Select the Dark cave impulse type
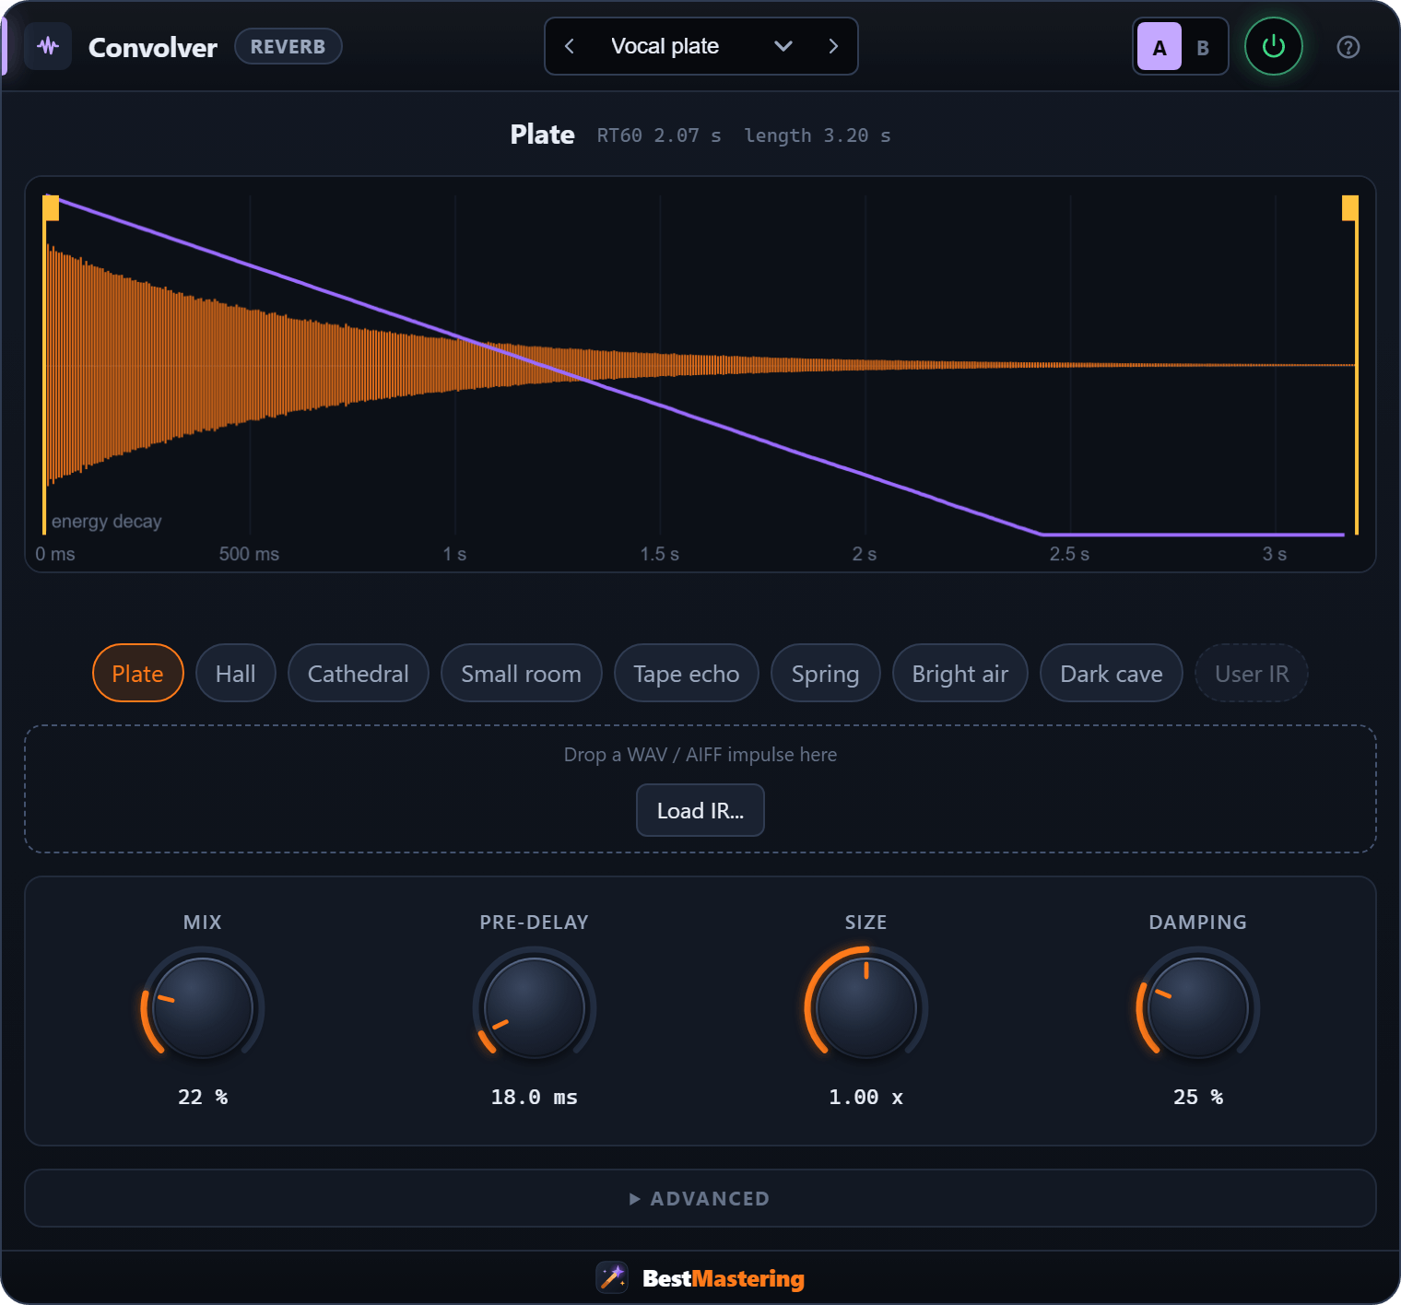Screen dimensions: 1401x1305 click(1112, 674)
